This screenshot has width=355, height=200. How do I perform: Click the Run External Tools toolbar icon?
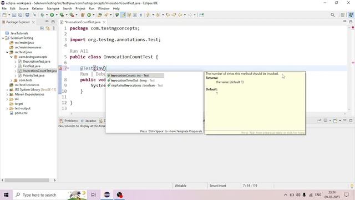pyautogui.click(x=72, y=15)
